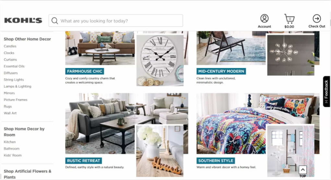Open the shopping cart icon
This screenshot has width=331, height=180.
tap(289, 19)
